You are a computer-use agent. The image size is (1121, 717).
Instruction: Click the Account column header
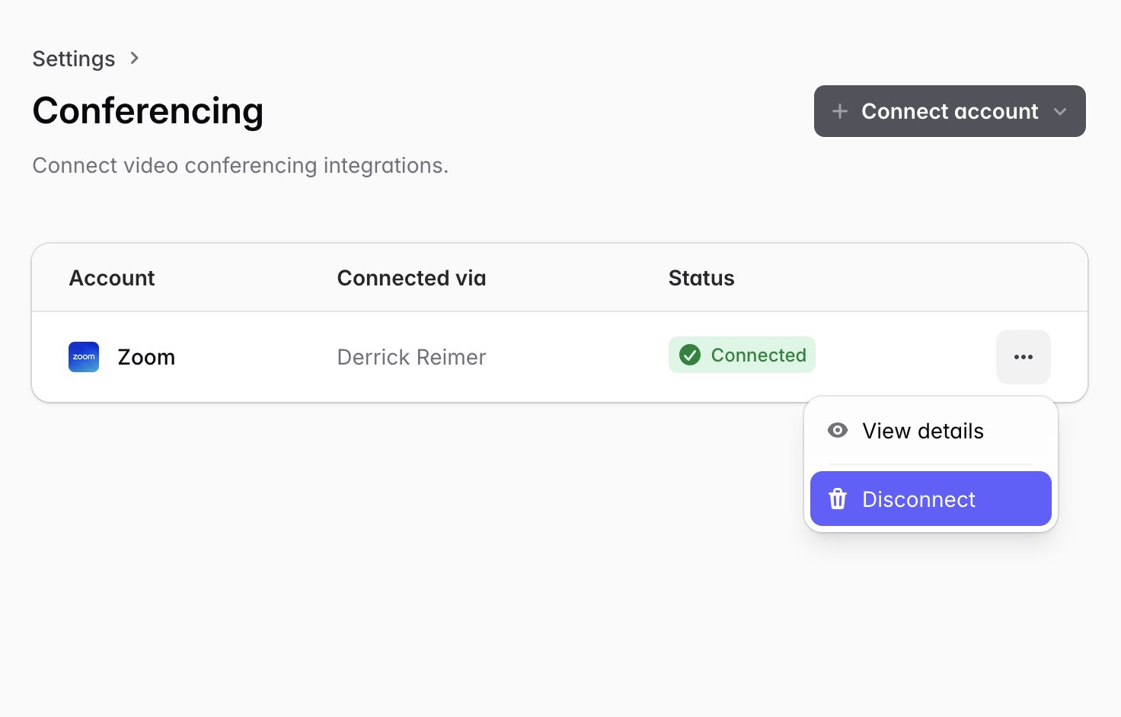click(x=112, y=278)
